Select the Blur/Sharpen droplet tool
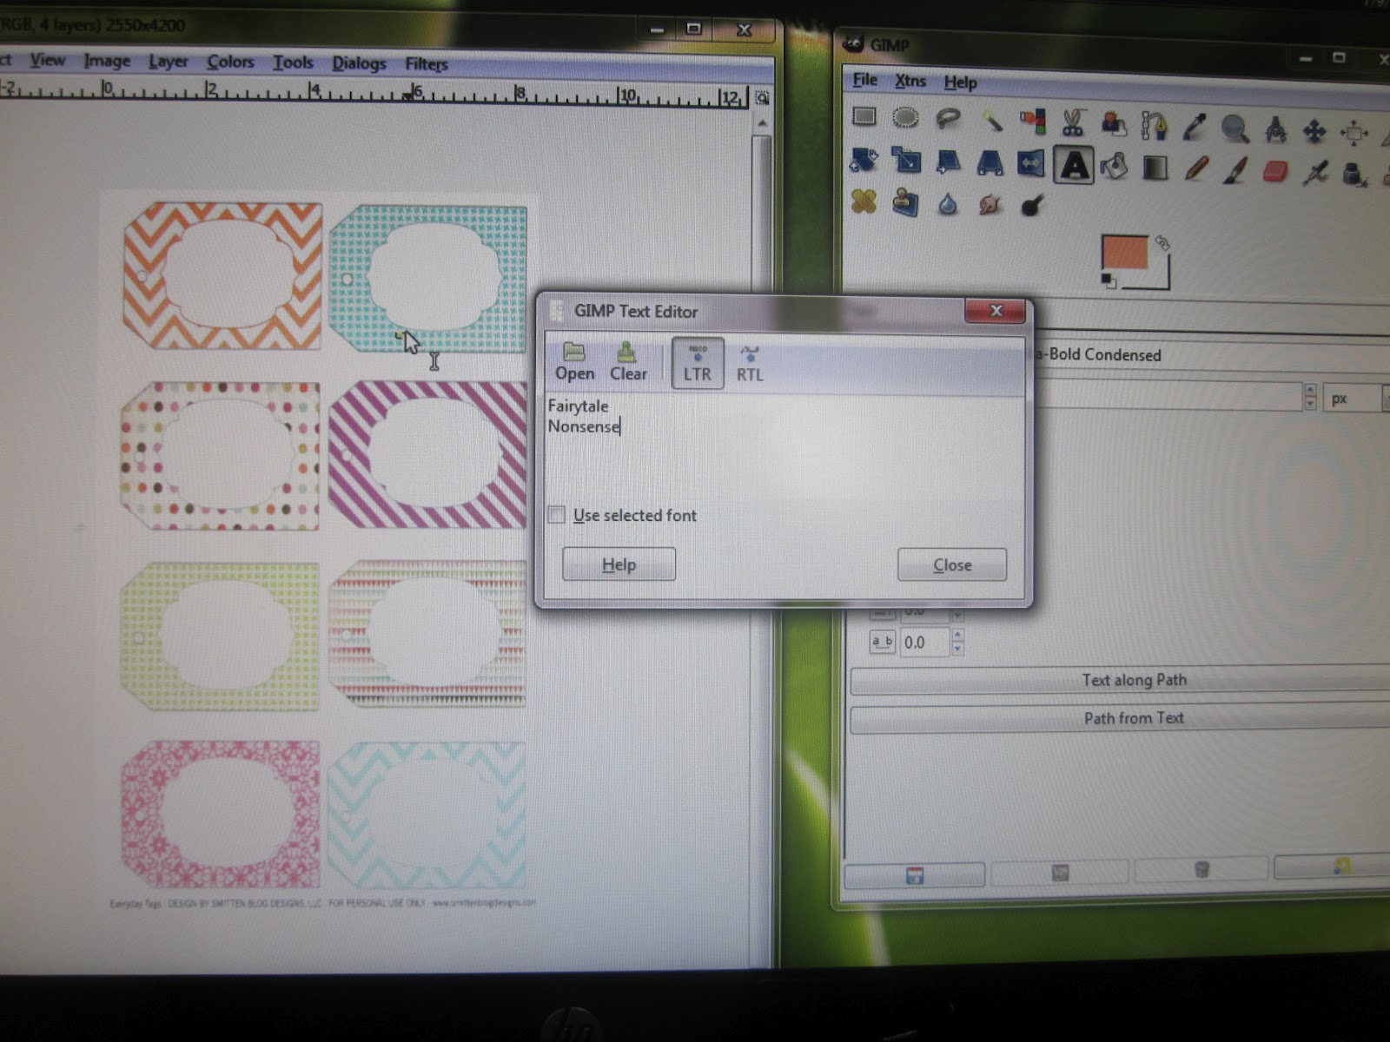Viewport: 1390px width, 1042px height. coord(948,204)
